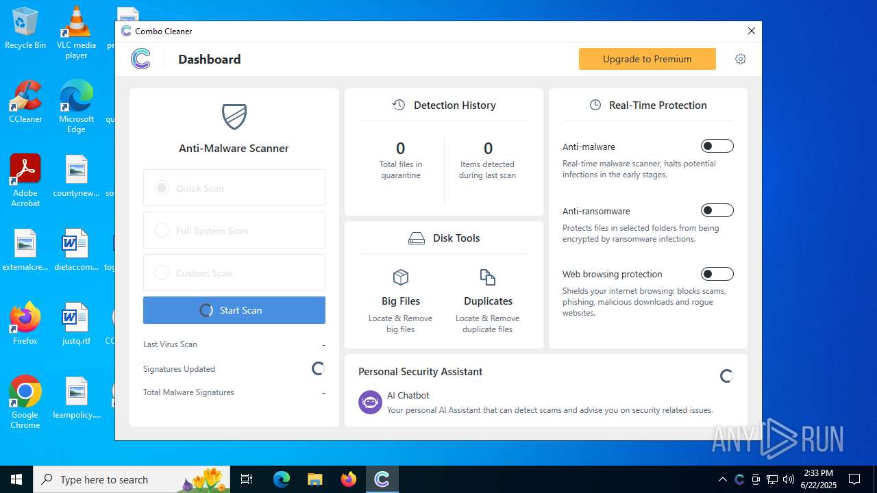Open Detection History clock icon
The image size is (877, 493).
pos(399,105)
